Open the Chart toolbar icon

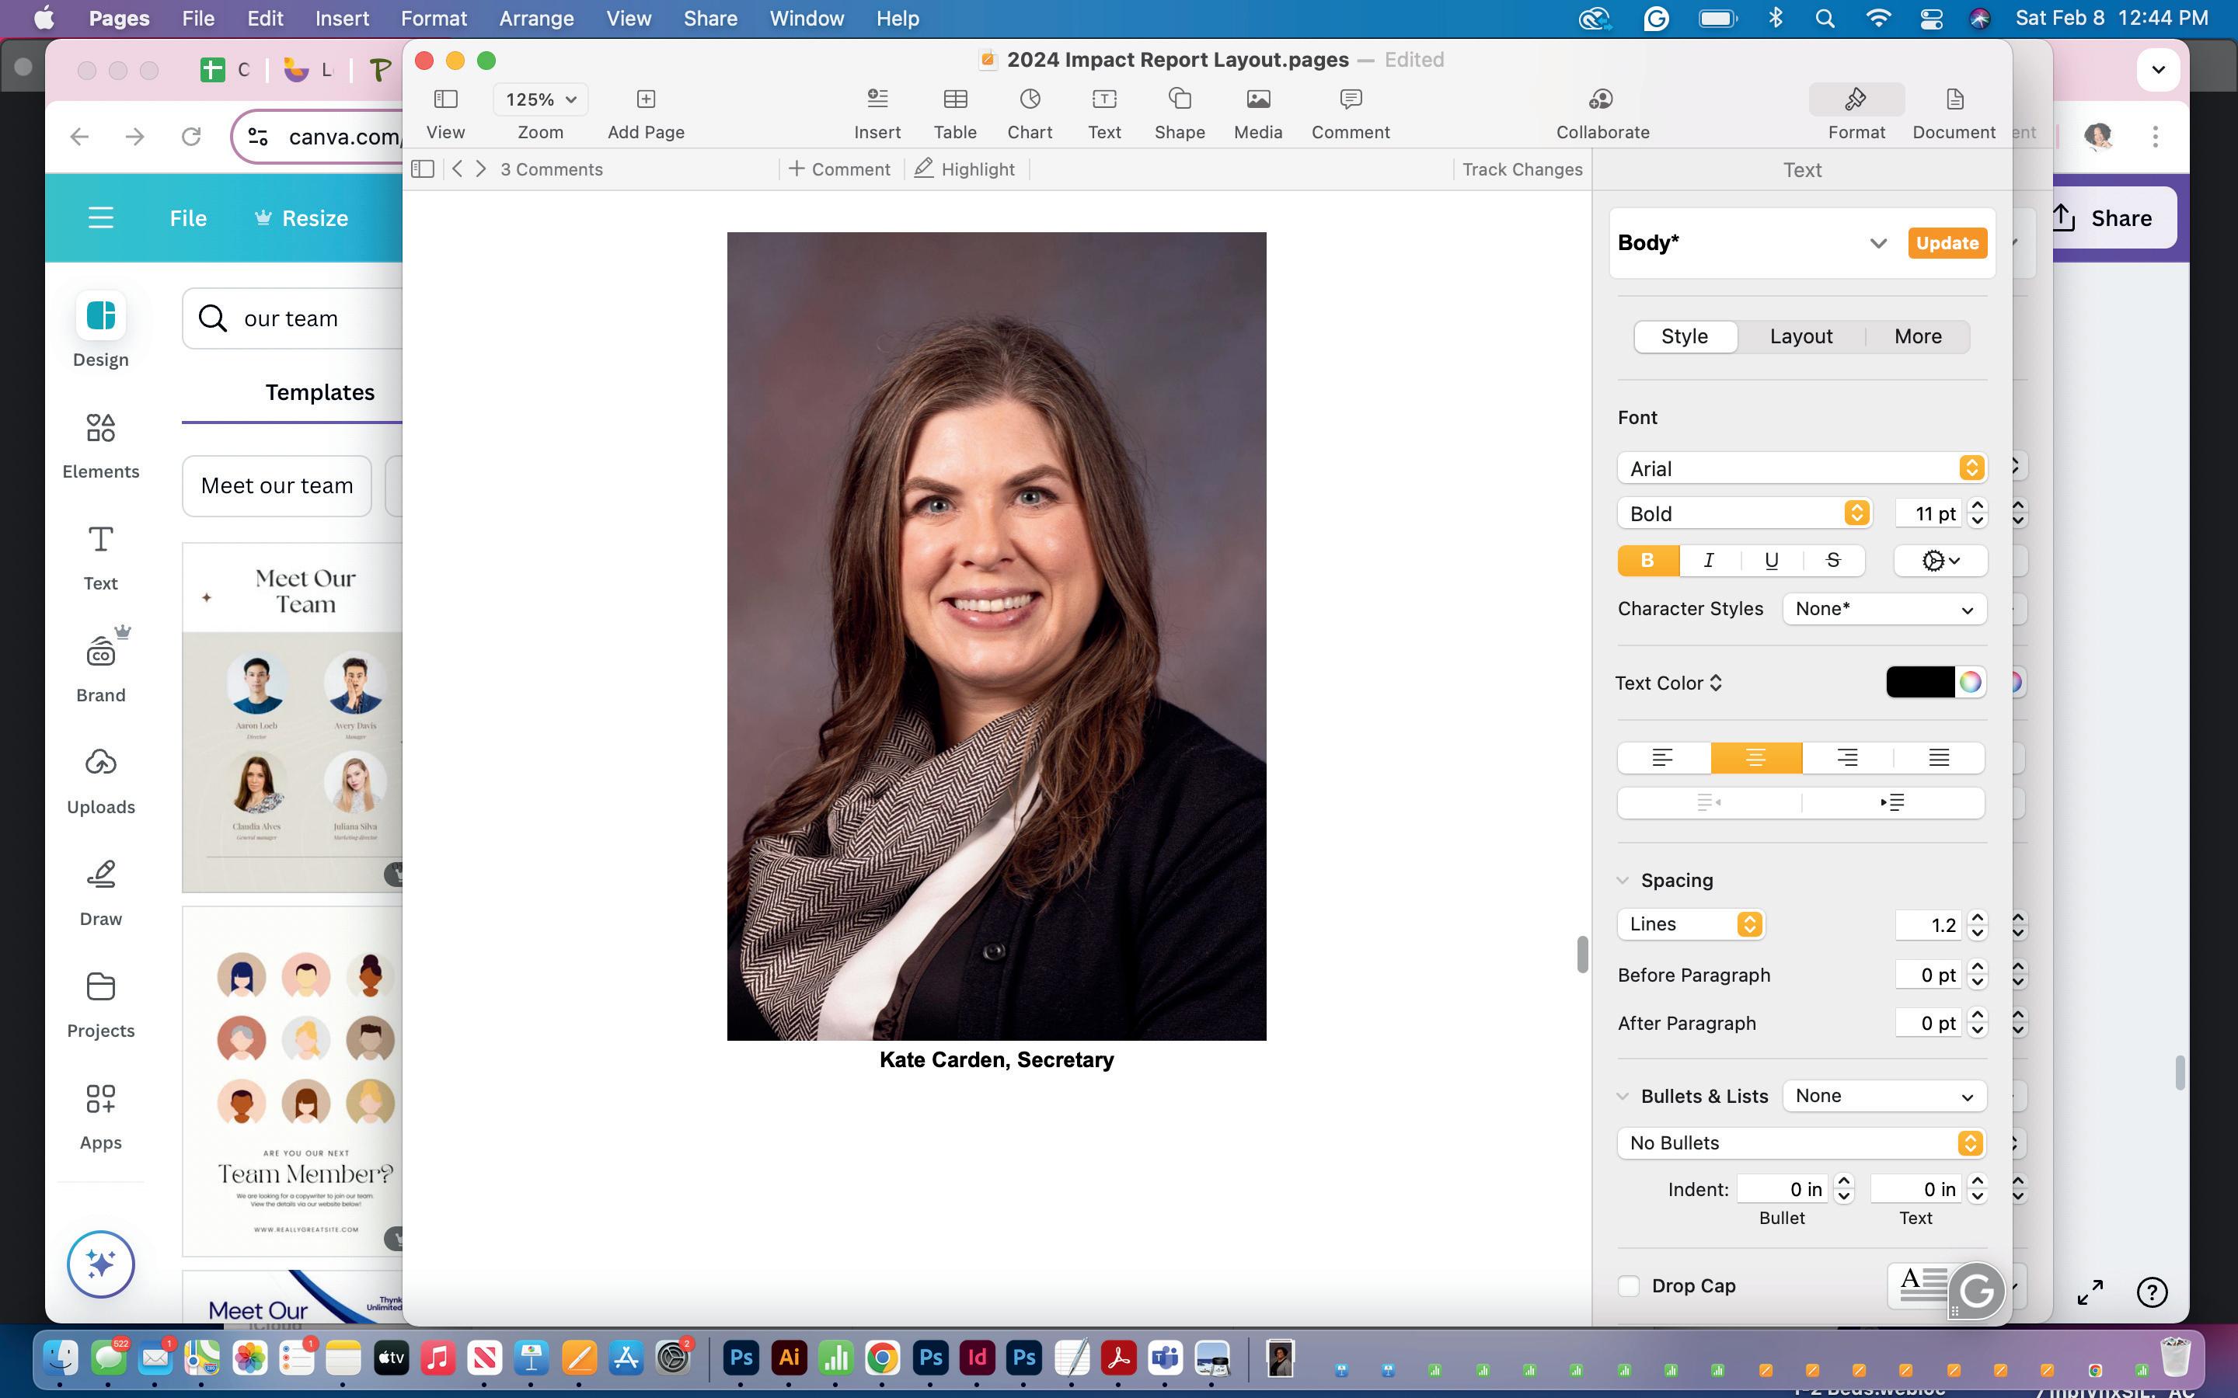point(1030,100)
